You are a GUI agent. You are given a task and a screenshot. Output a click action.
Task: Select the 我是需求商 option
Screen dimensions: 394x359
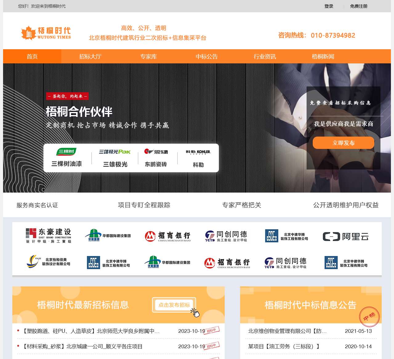click(x=359, y=123)
